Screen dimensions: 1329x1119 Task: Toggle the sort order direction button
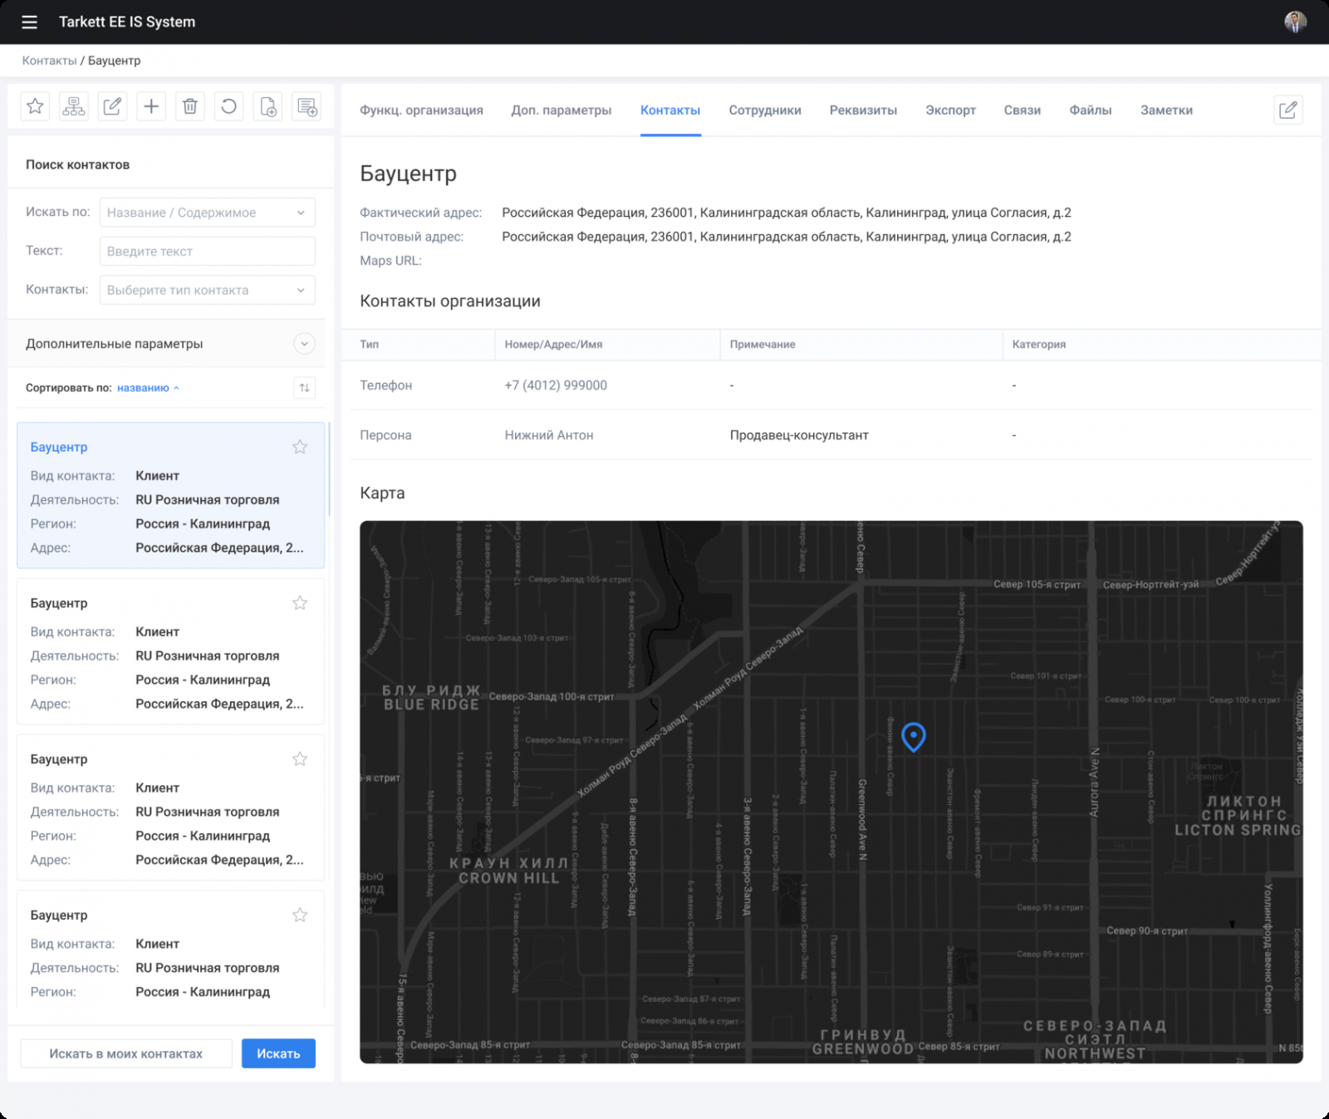pyautogui.click(x=305, y=388)
